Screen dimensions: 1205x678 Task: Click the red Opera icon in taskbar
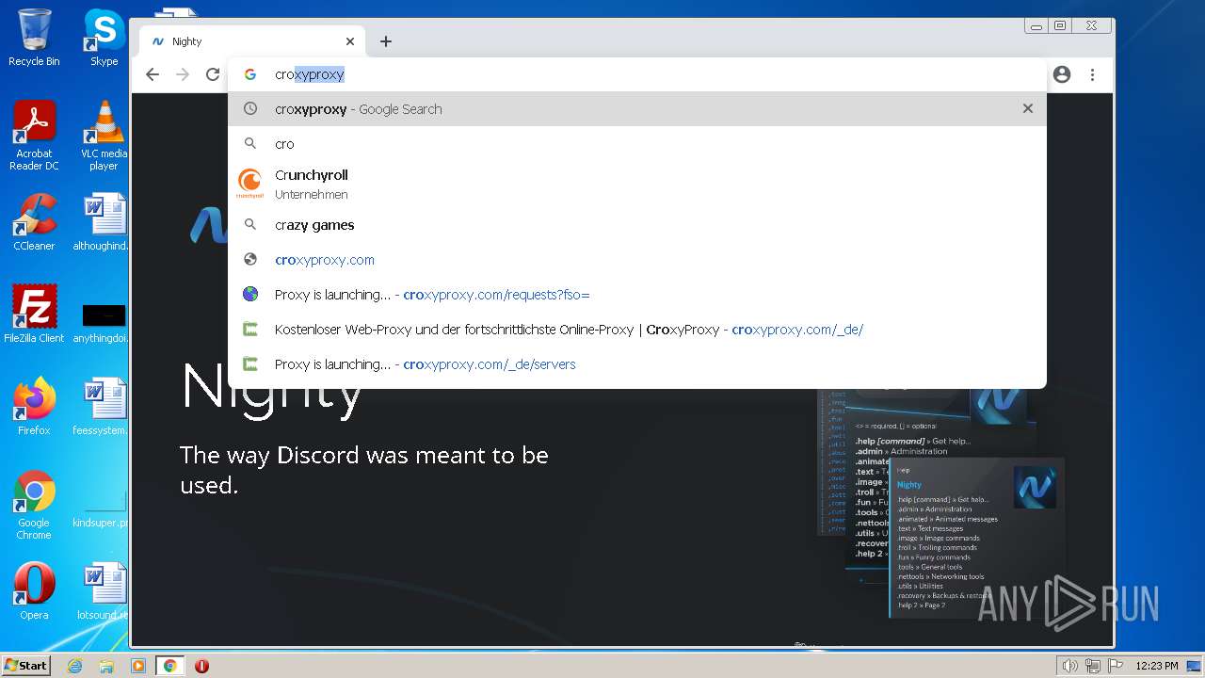tap(201, 666)
